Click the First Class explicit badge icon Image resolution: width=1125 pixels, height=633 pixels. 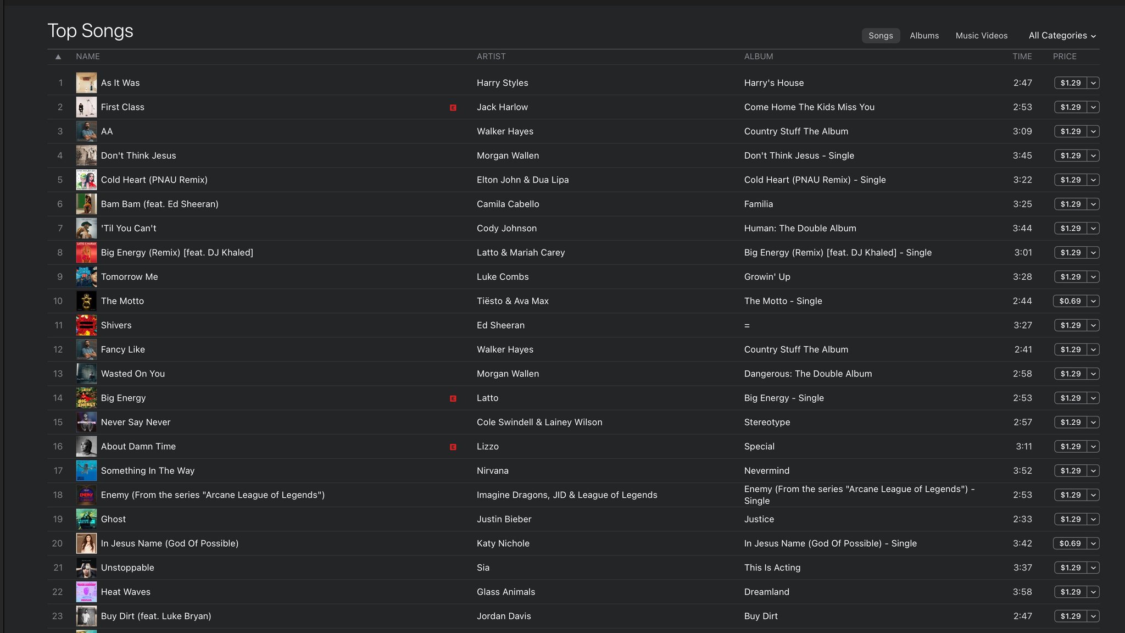[453, 108]
